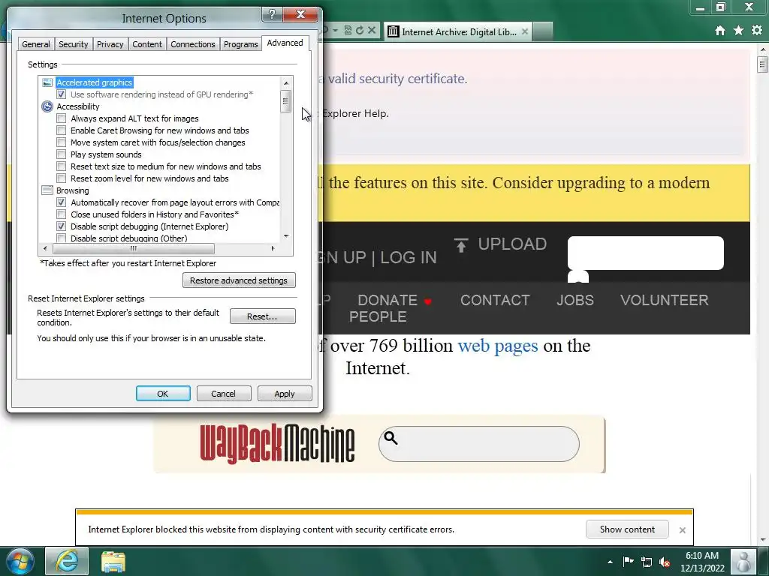Switch to the Content tab
Image resolution: width=769 pixels, height=576 pixels.
(x=146, y=44)
